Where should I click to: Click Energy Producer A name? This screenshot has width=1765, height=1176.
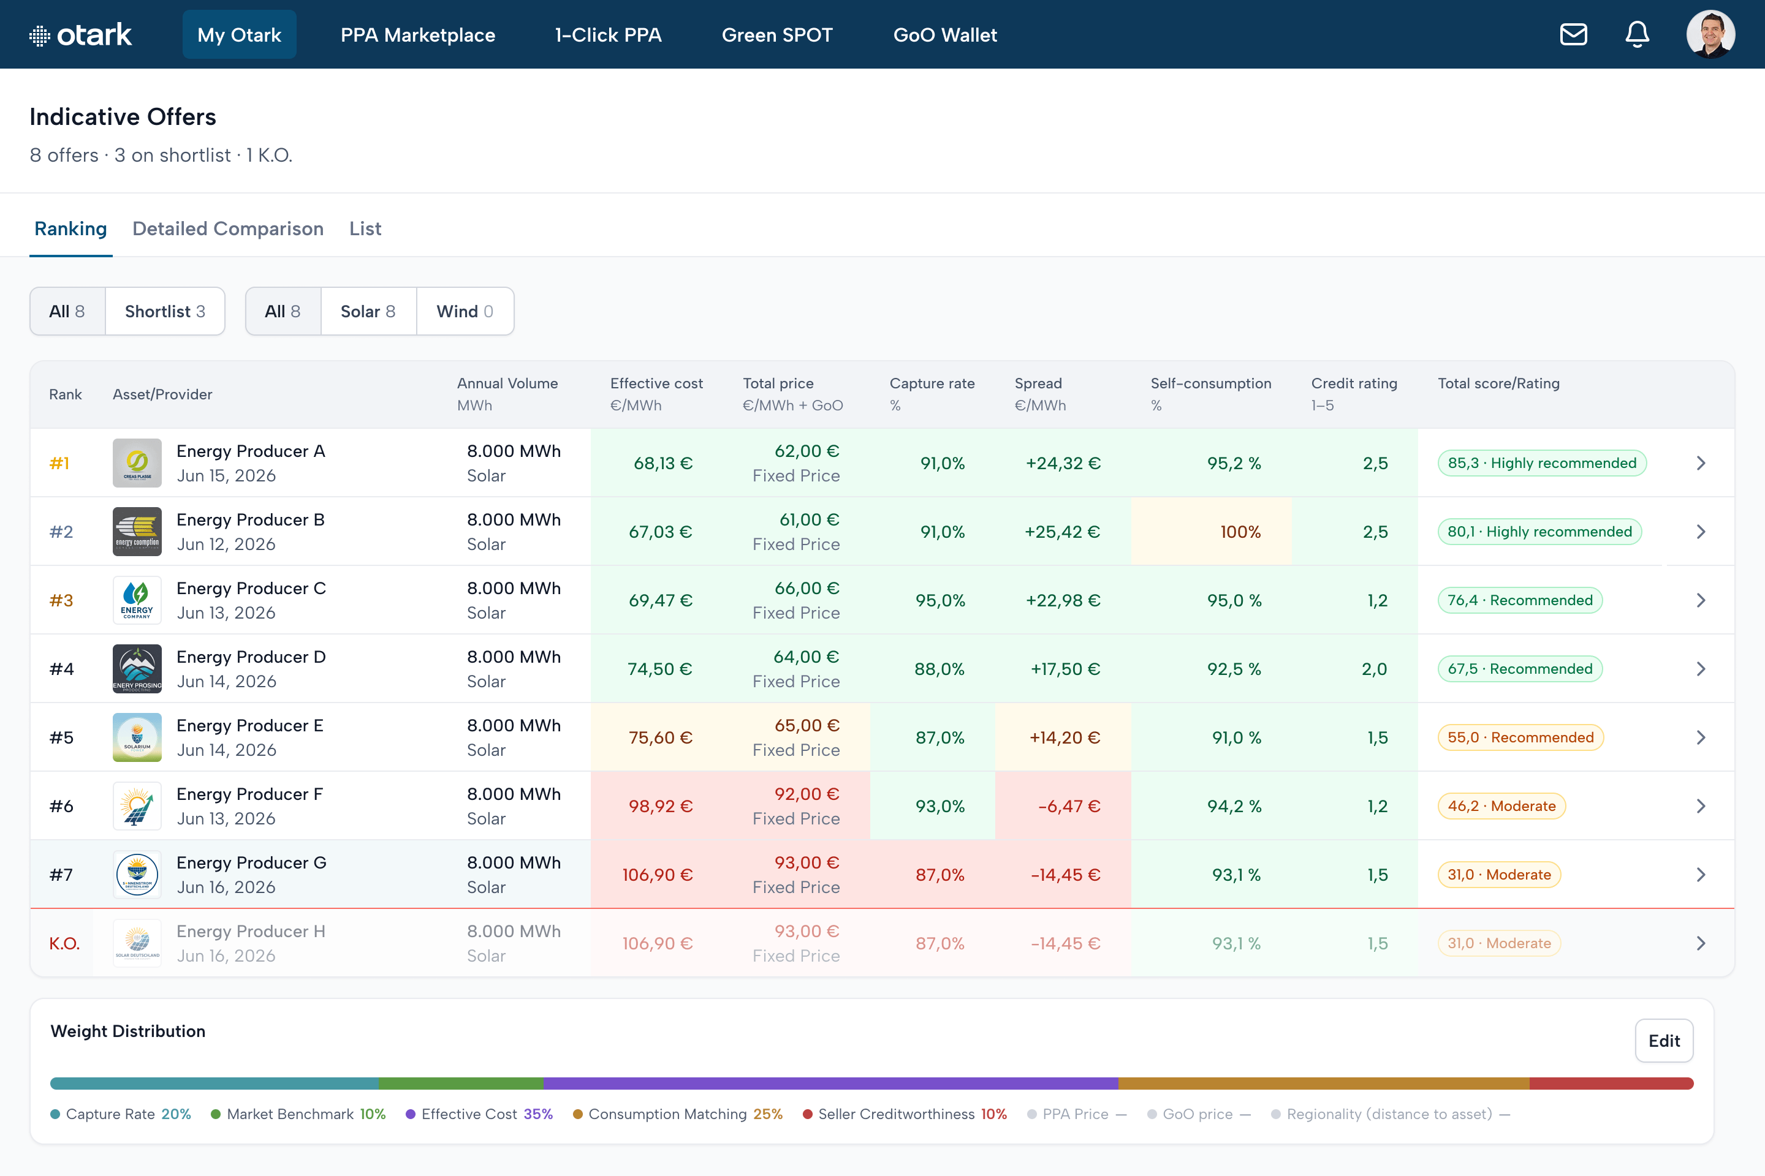click(x=251, y=451)
